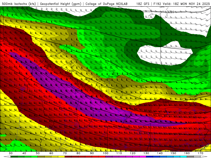Click the 170 knot legend label
The height and width of the screenshot is (158, 211).
[x=200, y=153]
